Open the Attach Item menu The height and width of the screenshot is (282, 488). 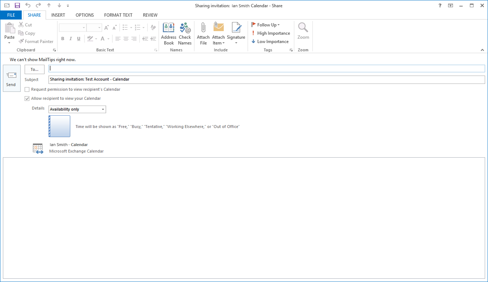218,34
